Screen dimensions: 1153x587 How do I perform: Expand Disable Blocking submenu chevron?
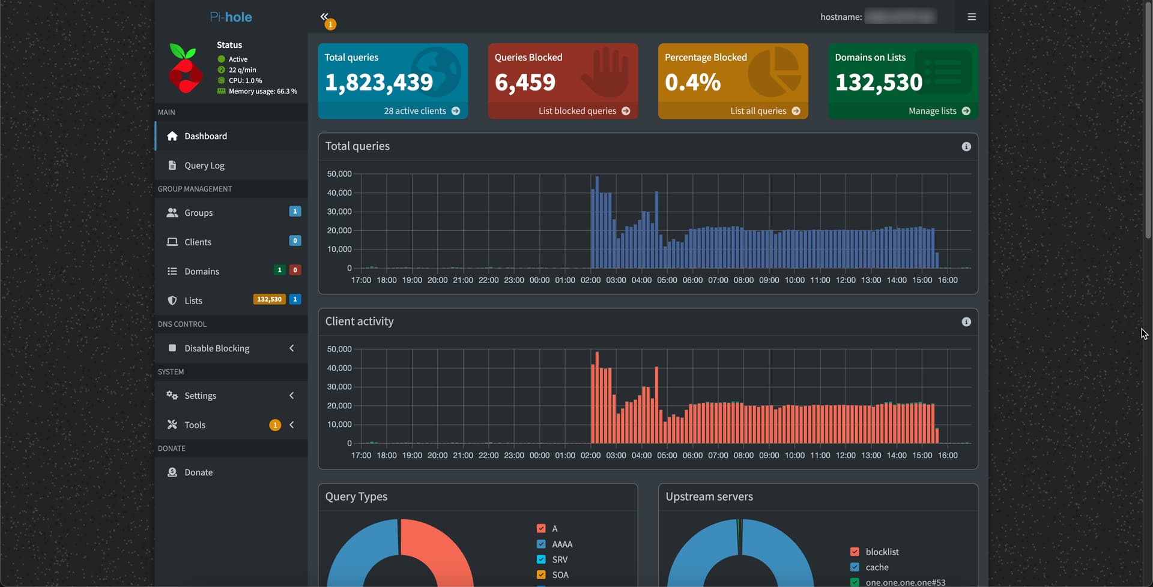(x=292, y=348)
